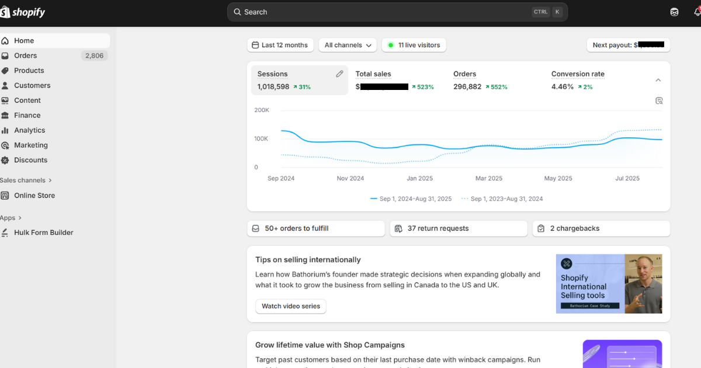Open the All channels dropdown
Image resolution: width=701 pixels, height=368 pixels.
348,45
